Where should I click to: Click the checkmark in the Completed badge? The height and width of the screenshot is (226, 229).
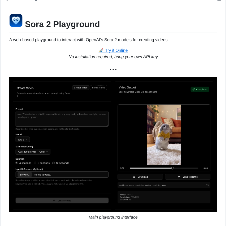coord(193,89)
